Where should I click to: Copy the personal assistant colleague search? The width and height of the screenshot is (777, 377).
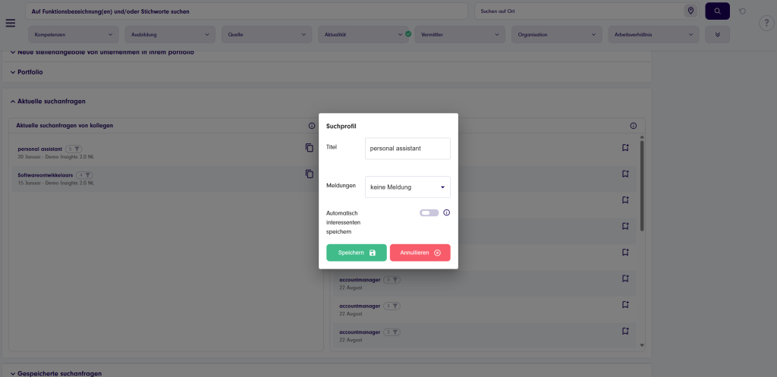click(x=309, y=148)
